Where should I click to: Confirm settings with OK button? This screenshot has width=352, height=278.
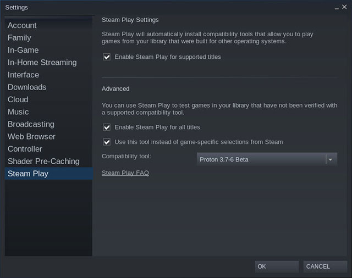(x=276, y=266)
